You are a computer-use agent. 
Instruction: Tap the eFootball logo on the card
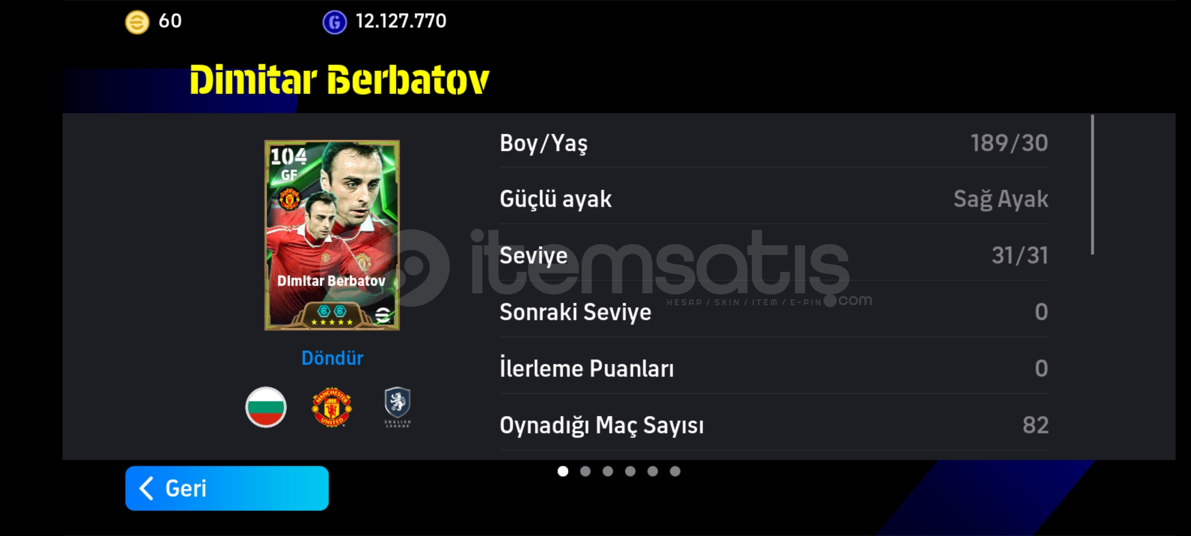tap(382, 315)
